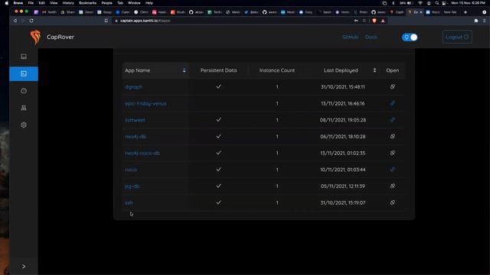Open the Window menu
The width and height of the screenshot is (490, 275).
tap(134, 3)
